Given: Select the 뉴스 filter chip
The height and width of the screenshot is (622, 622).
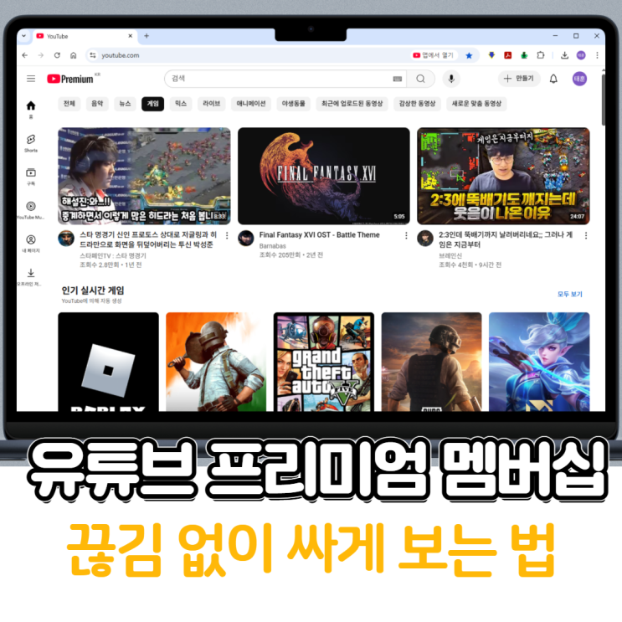Looking at the screenshot, I should 125,104.
